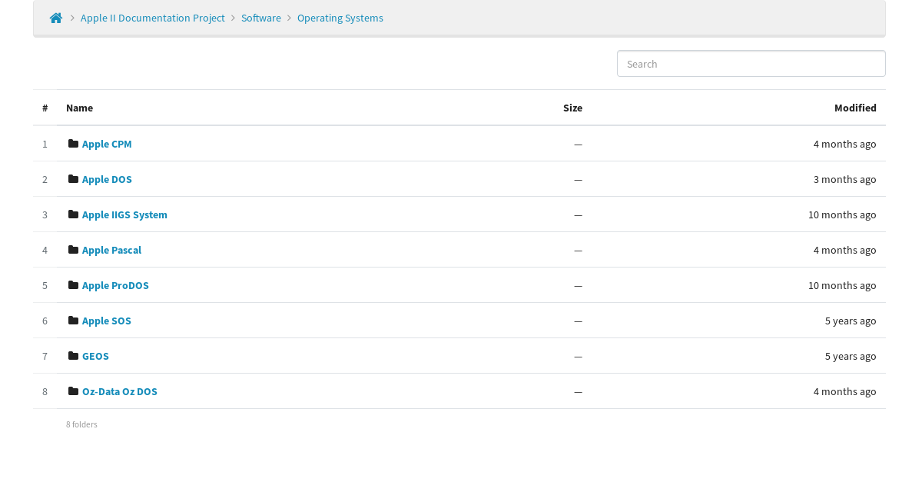Sort listing by Name column header
This screenshot has height=482, width=922.
click(79, 108)
